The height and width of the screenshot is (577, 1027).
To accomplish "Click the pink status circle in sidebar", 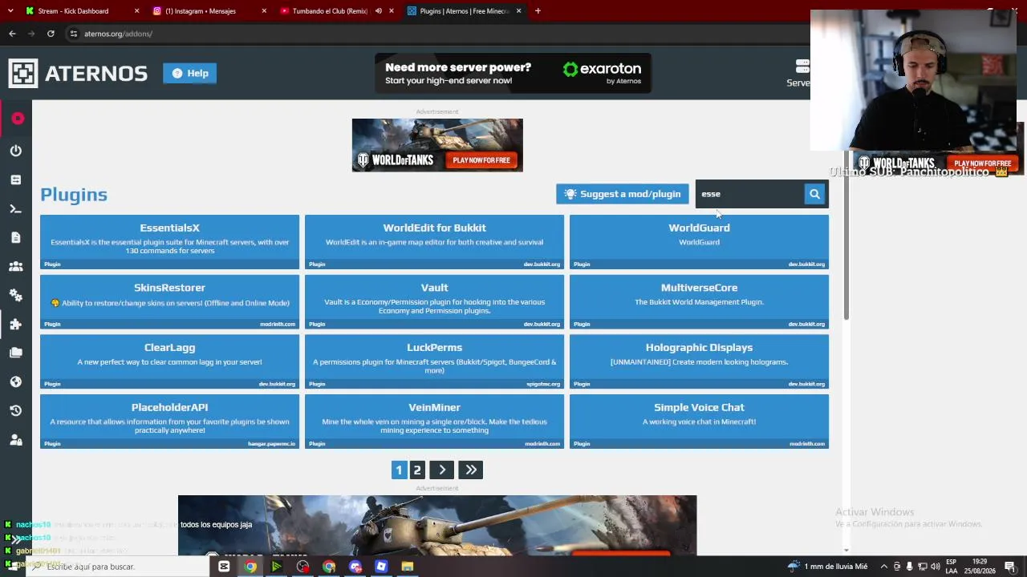I will pos(18,119).
